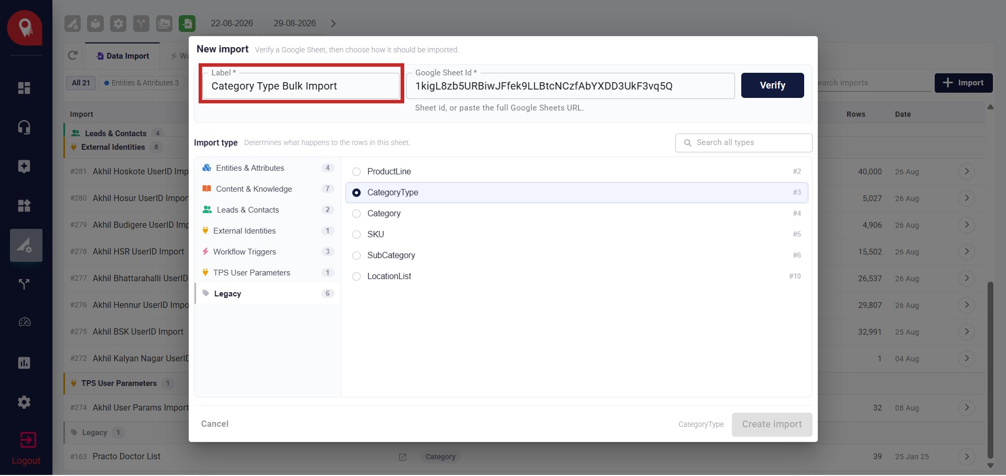Open the branching arrows icon in sidebar
Screen dimensions: 1006x476
coord(24,284)
